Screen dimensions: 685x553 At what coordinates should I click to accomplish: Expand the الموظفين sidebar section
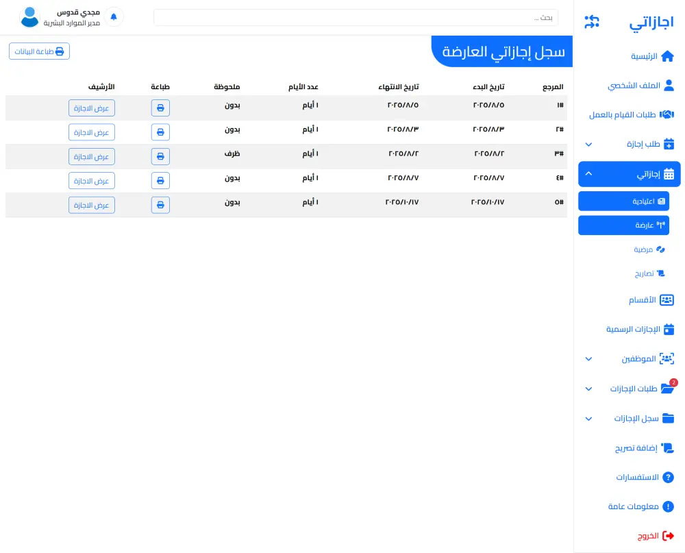coord(588,358)
